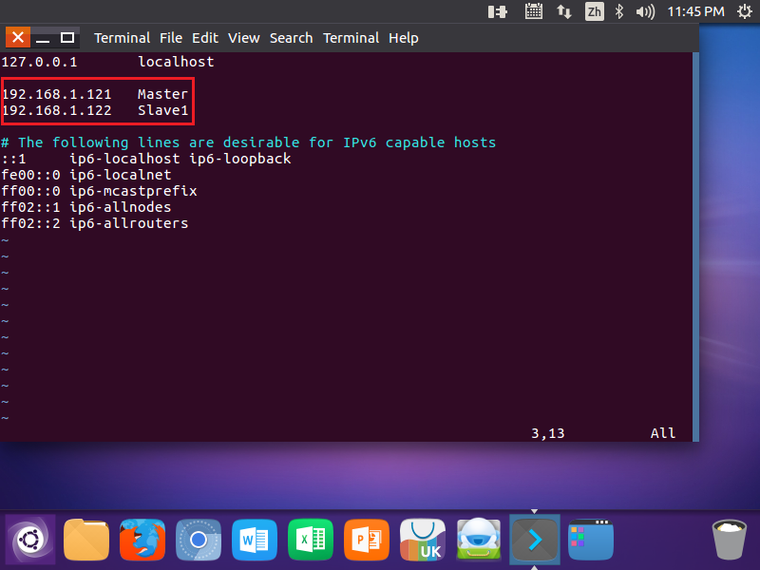Screen dimensions: 760x570
Task: Close the terminal window with orange X
Action: point(18,37)
